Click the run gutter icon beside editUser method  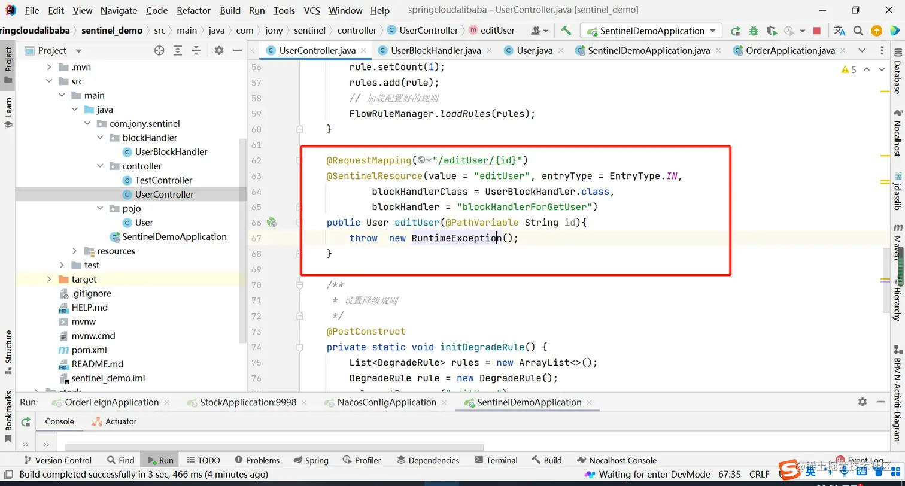pyautogui.click(x=271, y=223)
